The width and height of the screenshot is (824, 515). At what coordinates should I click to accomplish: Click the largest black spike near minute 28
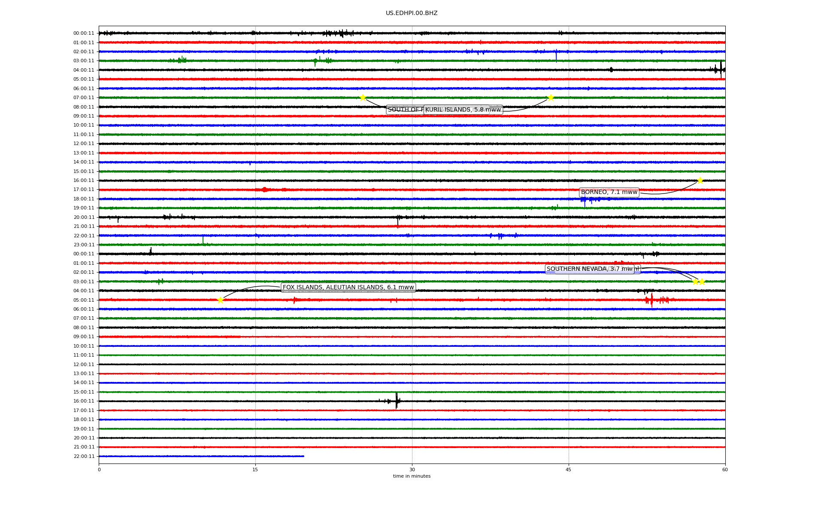(x=396, y=400)
